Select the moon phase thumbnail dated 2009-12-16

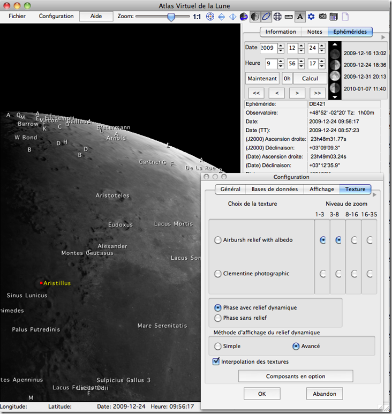(335, 54)
